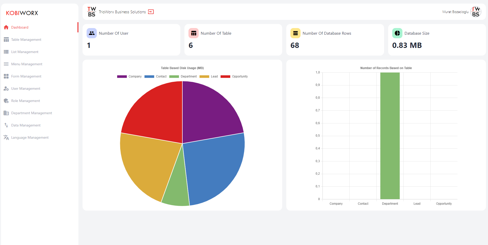
Task: Click the Company label on bar chart axis
Action: [x=336, y=204]
